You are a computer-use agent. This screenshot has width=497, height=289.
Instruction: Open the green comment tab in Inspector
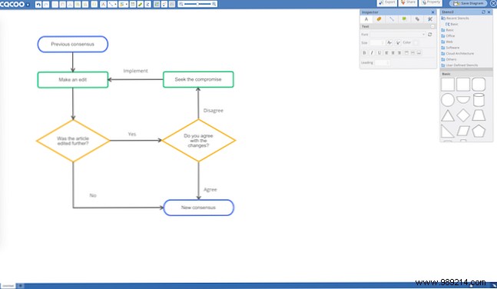404,18
